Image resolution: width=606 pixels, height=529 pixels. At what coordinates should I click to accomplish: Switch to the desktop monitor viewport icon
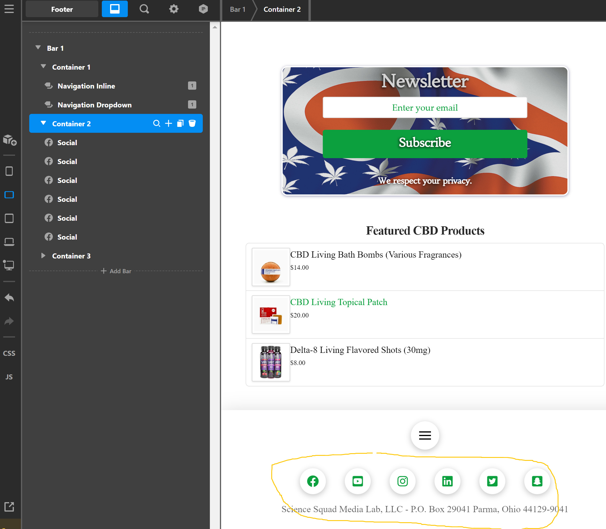pos(9,265)
